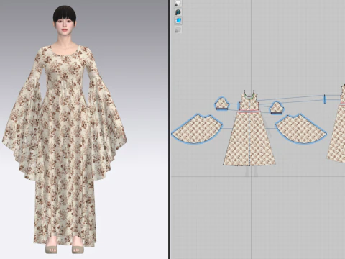Select the large right flared sleeve pattern
Viewport: 345px width, 259px height.
click(300, 129)
